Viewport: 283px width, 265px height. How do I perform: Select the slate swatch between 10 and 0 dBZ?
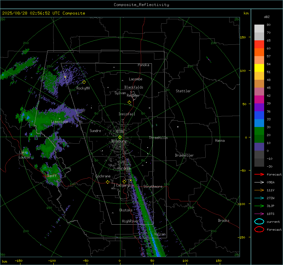259,147
